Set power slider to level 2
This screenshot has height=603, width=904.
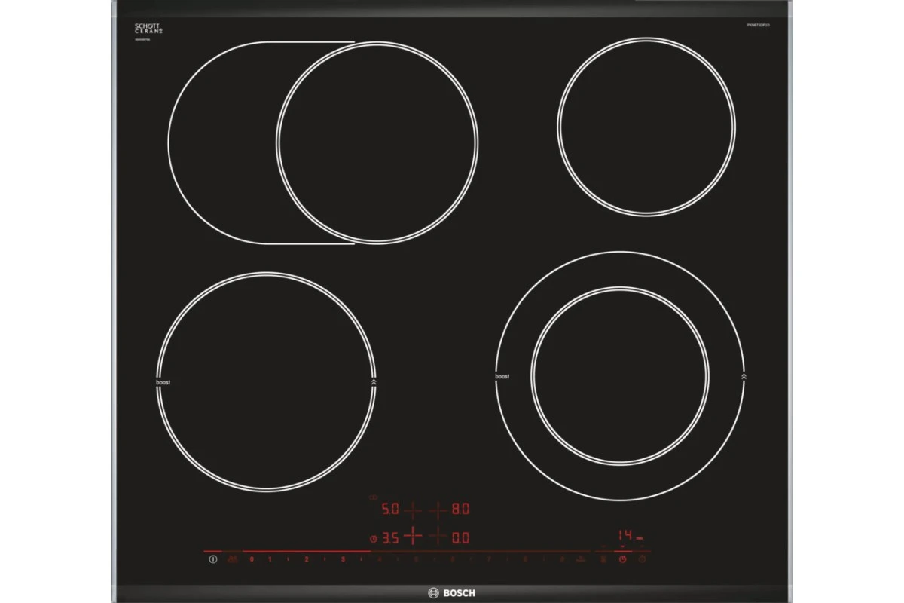click(306, 559)
